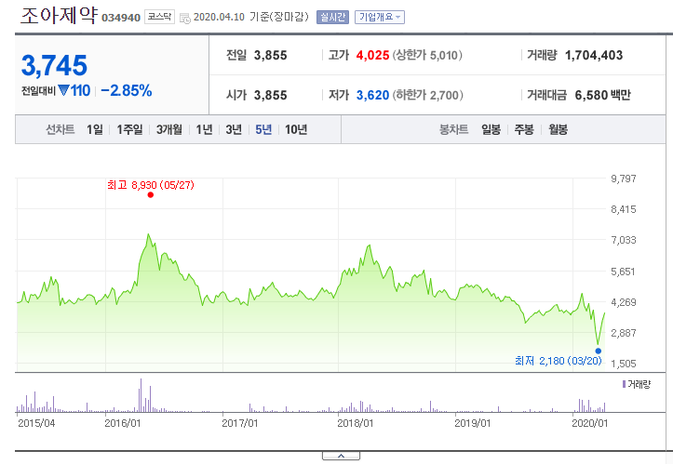Collapse the chart with the bottom chevron
The width and height of the screenshot is (673, 464).
(341, 456)
